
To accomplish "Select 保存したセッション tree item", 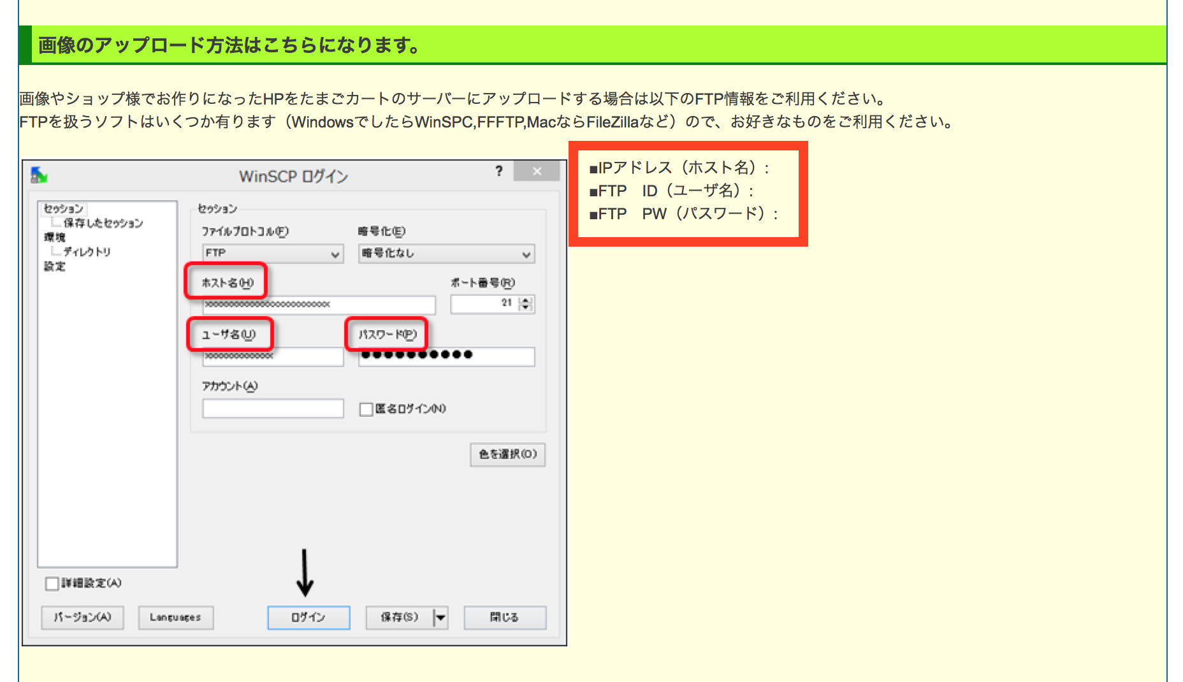I will coord(103,223).
